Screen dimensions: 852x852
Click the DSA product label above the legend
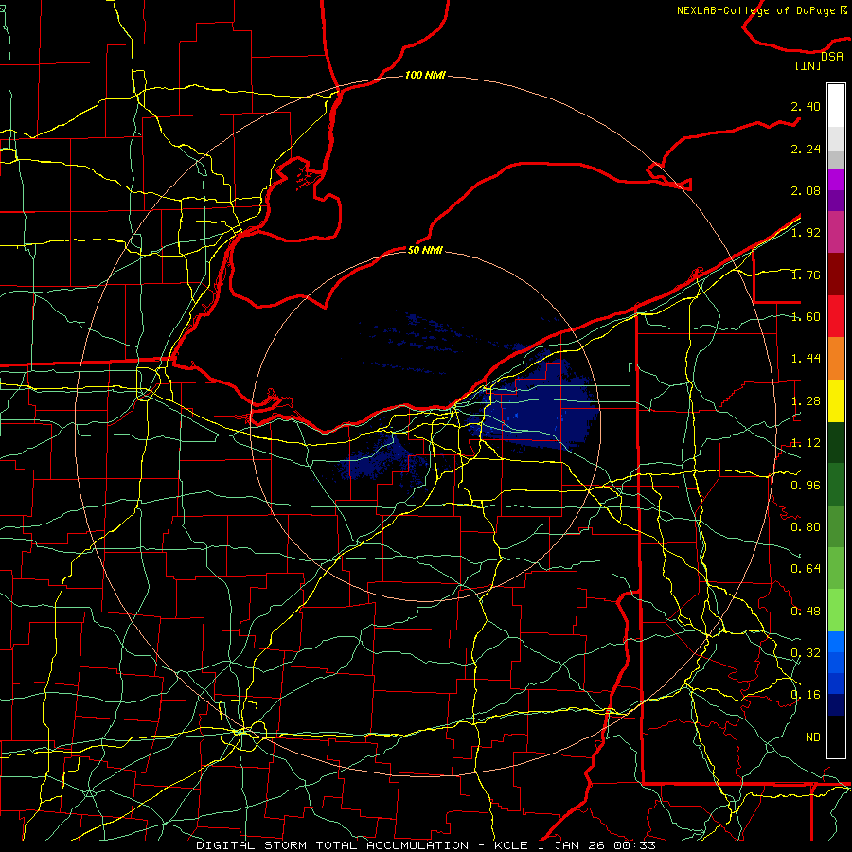[832, 57]
